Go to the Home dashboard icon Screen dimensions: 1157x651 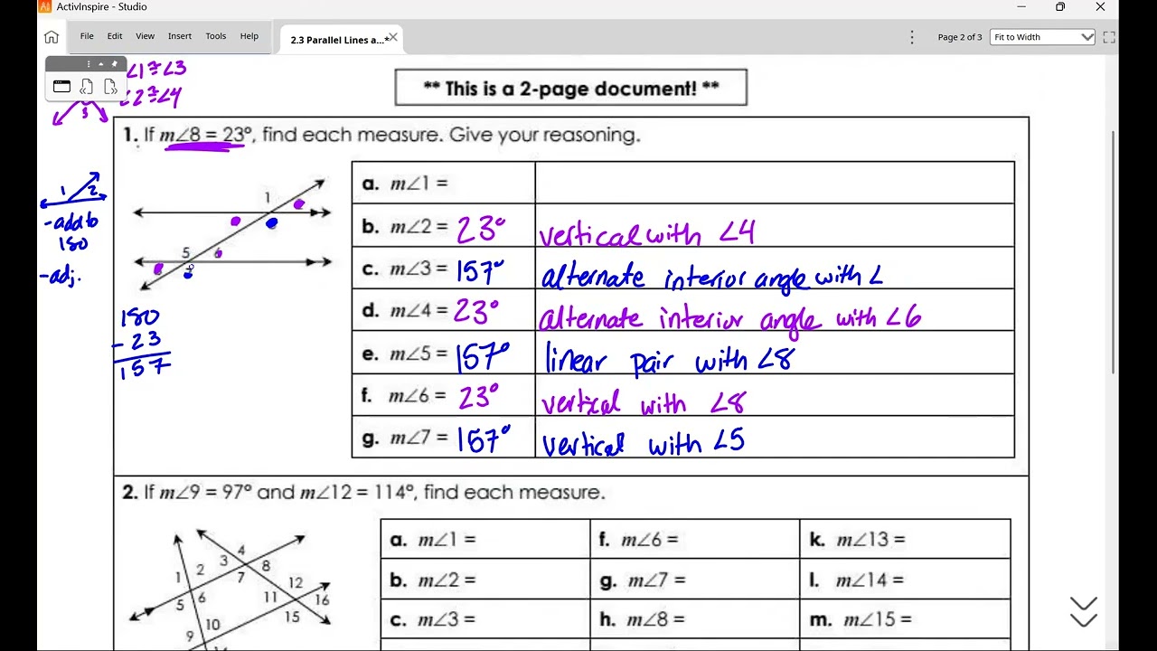(52, 37)
